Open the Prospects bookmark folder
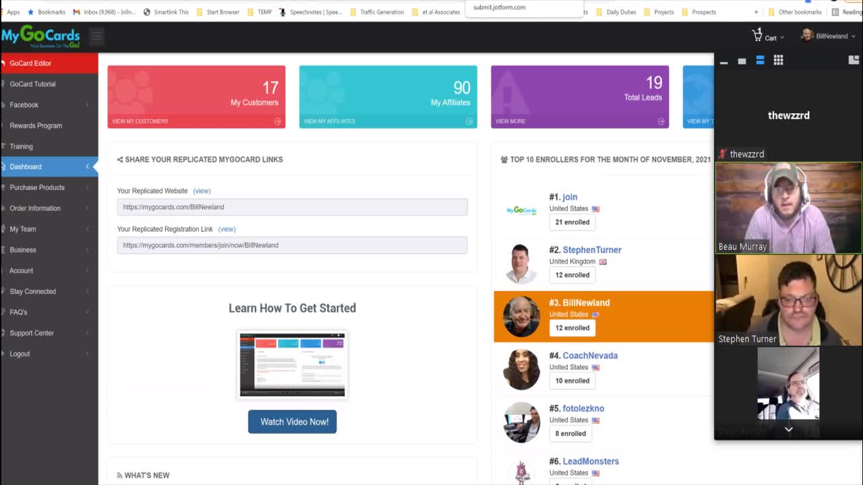 pos(699,12)
